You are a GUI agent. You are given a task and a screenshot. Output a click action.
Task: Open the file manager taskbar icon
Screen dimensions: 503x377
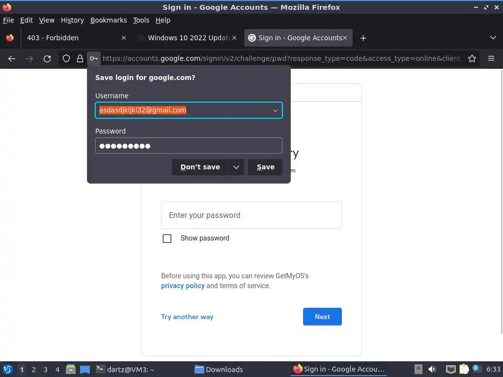pyautogui.click(x=71, y=369)
